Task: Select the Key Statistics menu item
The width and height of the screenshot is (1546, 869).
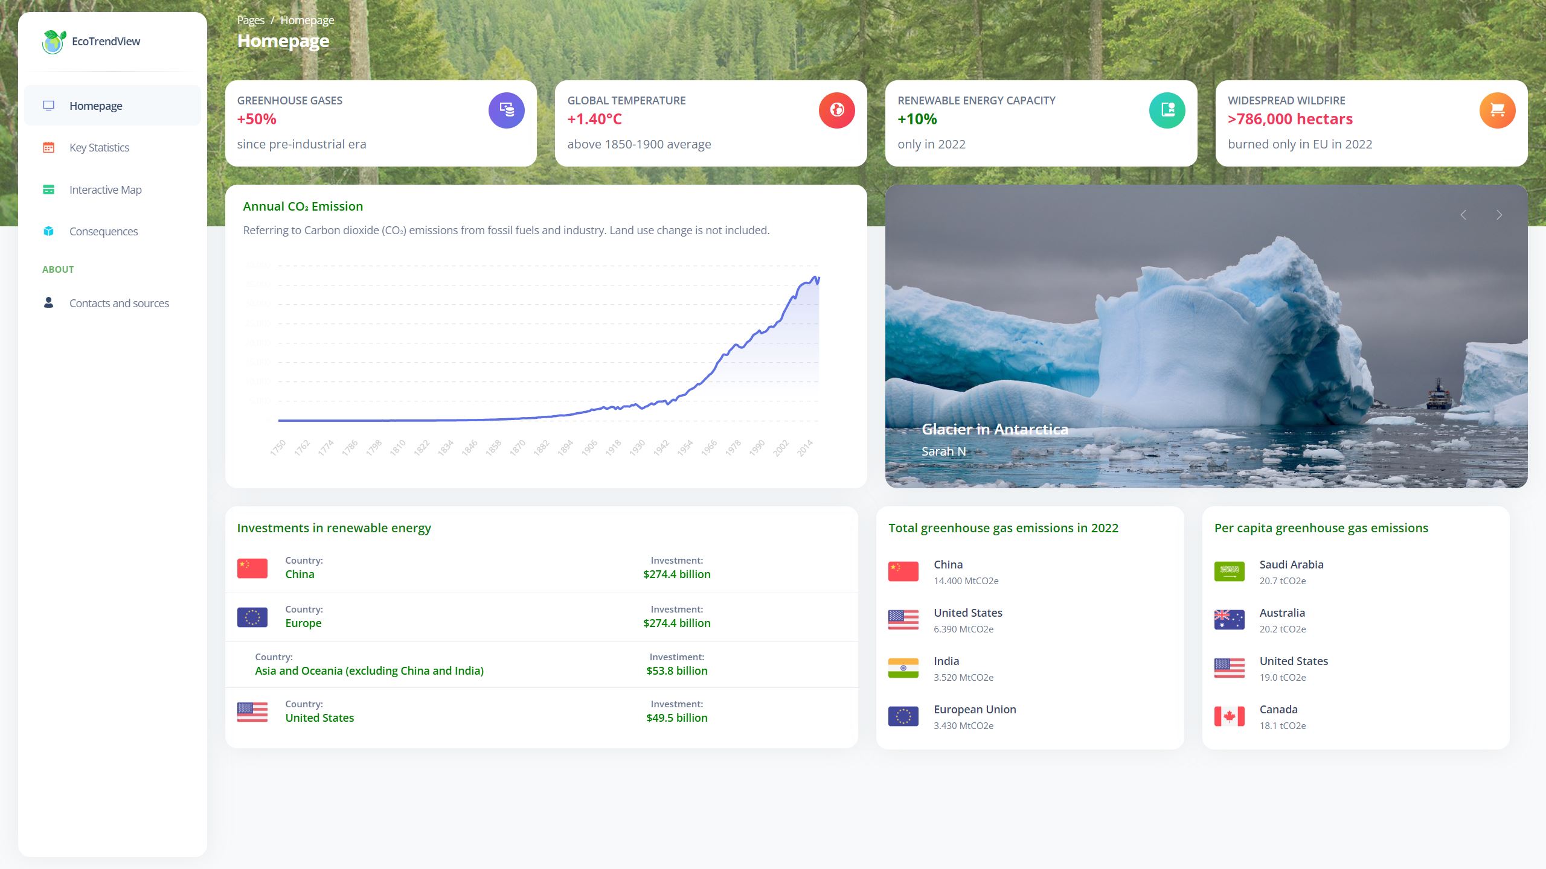Action: pyautogui.click(x=98, y=147)
